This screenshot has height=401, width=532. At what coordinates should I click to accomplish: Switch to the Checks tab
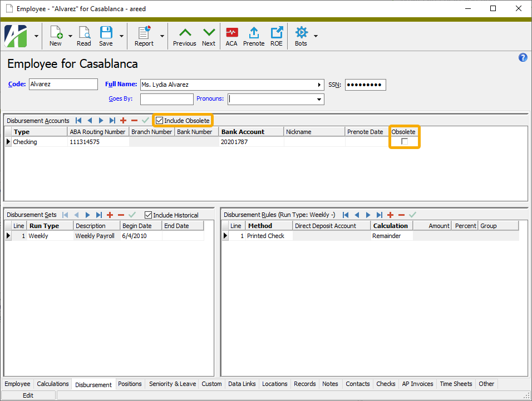point(386,384)
